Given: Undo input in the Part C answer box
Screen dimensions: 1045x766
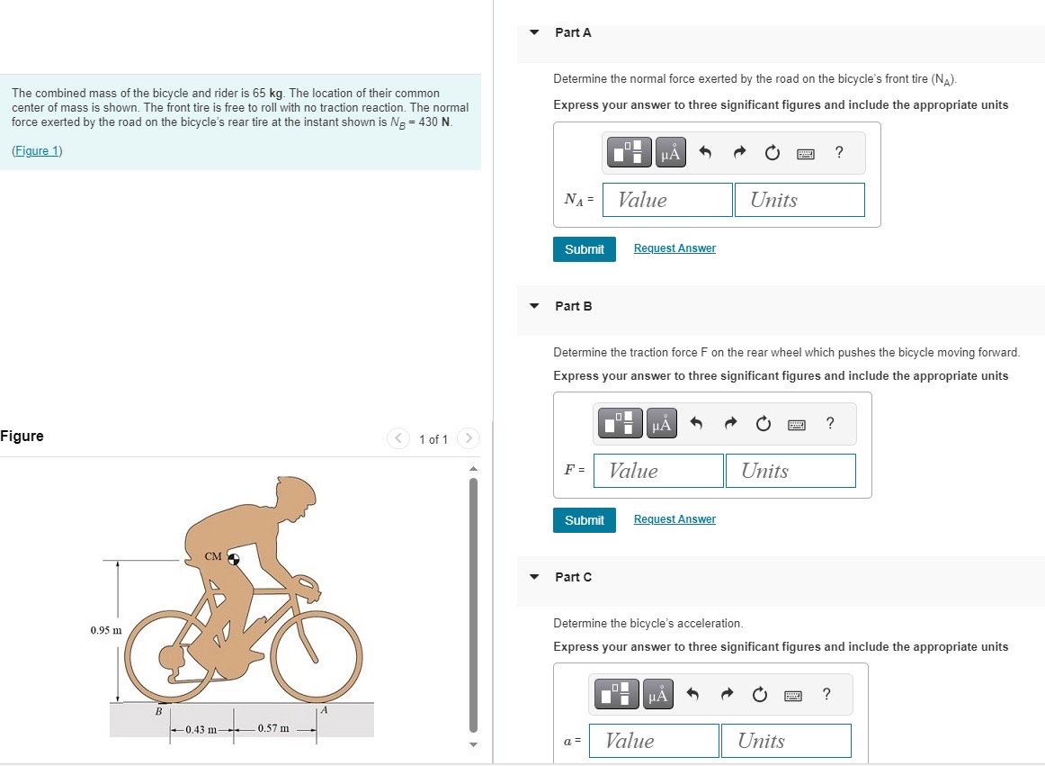Looking at the screenshot, I should click(x=692, y=694).
